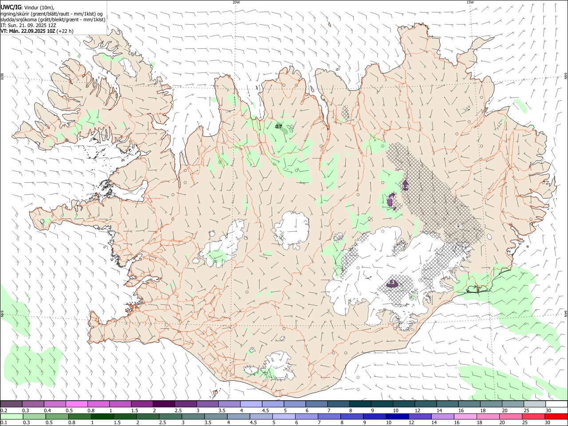Choose the darkest purple swatch in the upper legend
Viewport: 568px width, 426px height.
164,404
